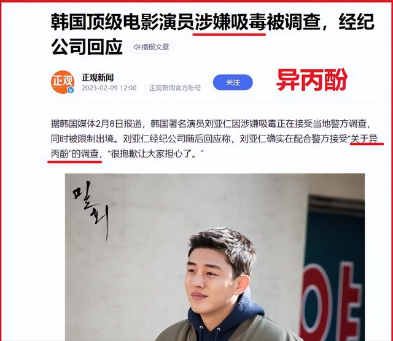Open the article photo of the actor

(x=215, y=257)
